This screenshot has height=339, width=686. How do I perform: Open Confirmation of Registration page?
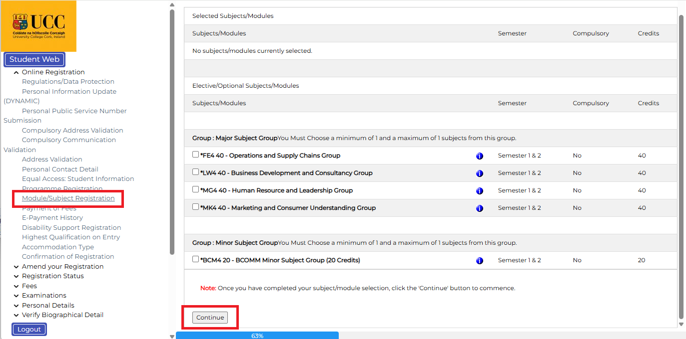(x=68, y=257)
